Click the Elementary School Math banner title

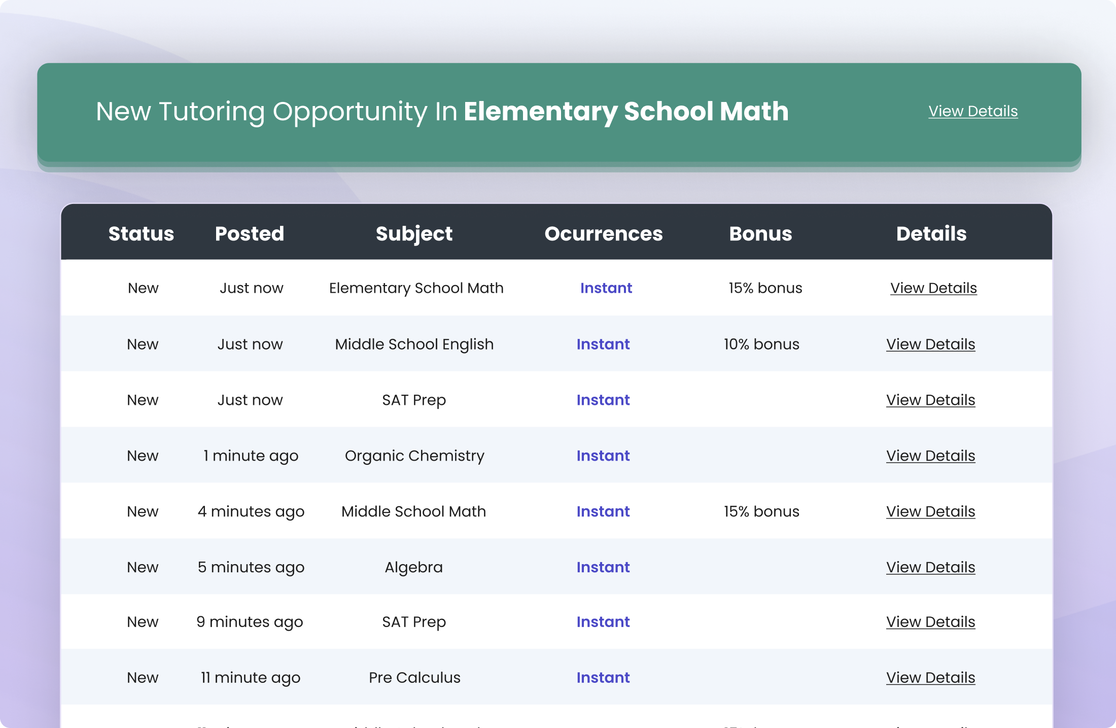[x=625, y=112]
